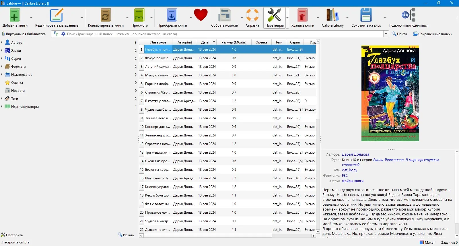The height and width of the screenshot is (246, 459).
Task: Follow the det_irony tag link
Action: tap(349, 170)
